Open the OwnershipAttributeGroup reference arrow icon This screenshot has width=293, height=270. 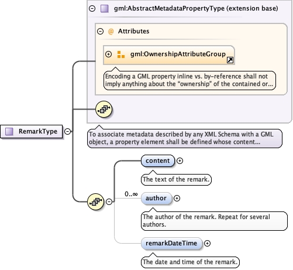(230, 60)
